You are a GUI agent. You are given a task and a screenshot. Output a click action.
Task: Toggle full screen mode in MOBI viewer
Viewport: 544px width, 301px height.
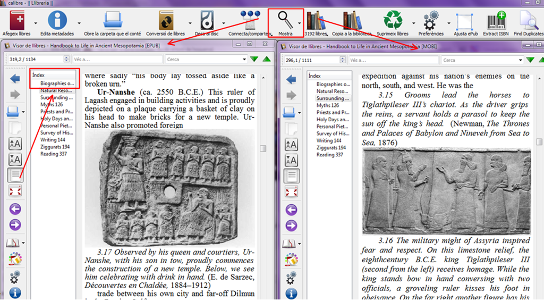[x=292, y=191]
